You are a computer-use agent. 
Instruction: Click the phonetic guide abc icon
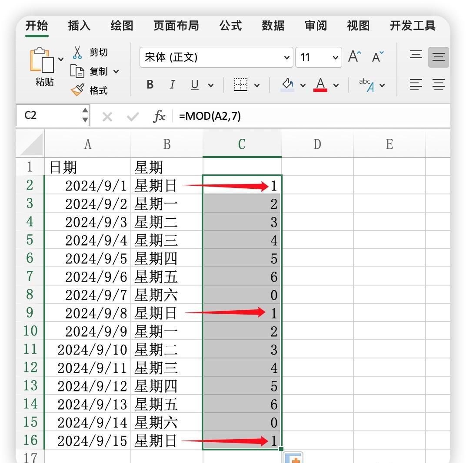(x=366, y=85)
